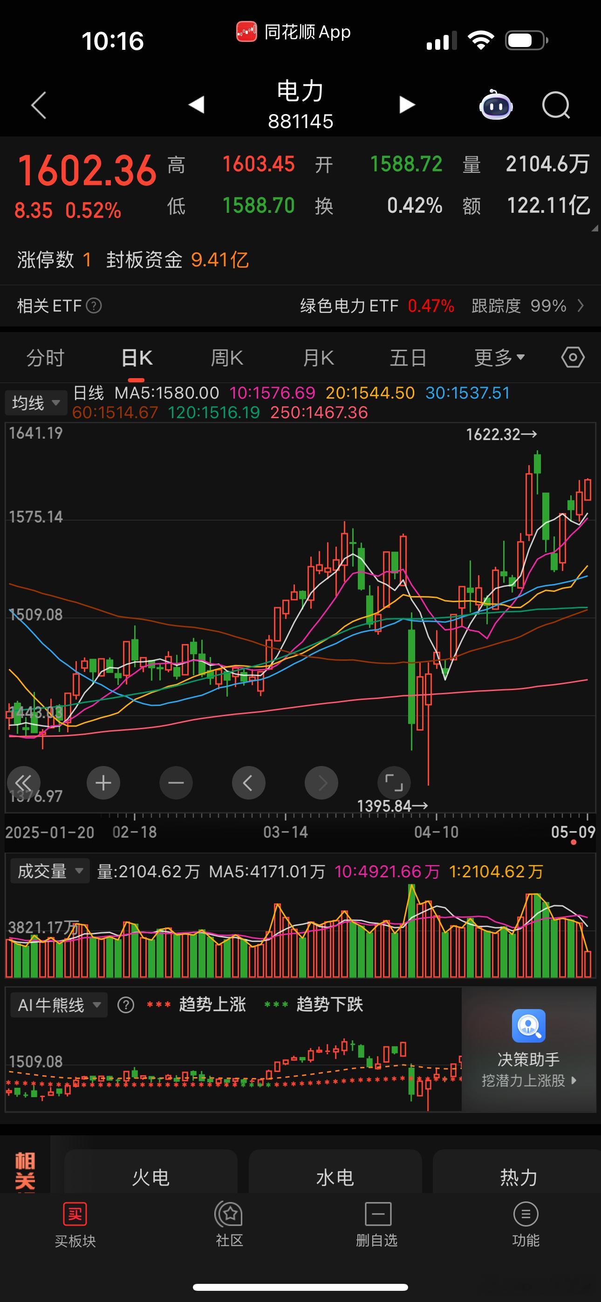Screen dimensions: 601x1302
Task: Jump to earliest data double-left arrow
Action: 23,783
